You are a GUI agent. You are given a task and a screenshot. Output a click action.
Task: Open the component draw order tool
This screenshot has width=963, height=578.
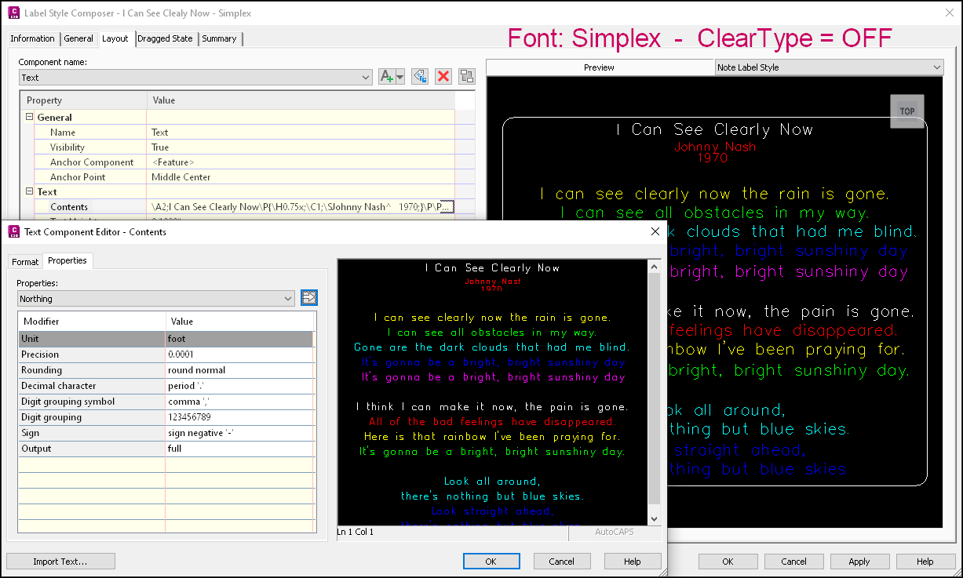pos(466,76)
